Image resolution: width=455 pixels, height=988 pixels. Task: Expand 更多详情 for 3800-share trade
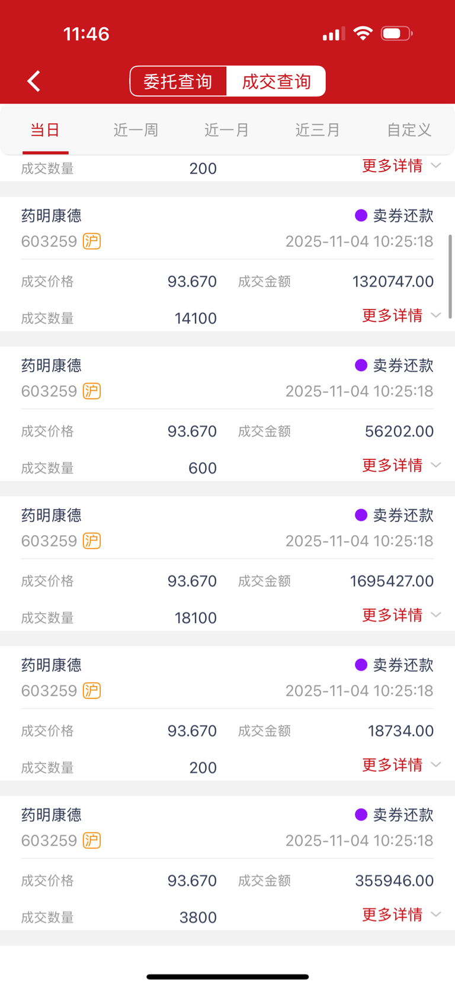(x=401, y=915)
